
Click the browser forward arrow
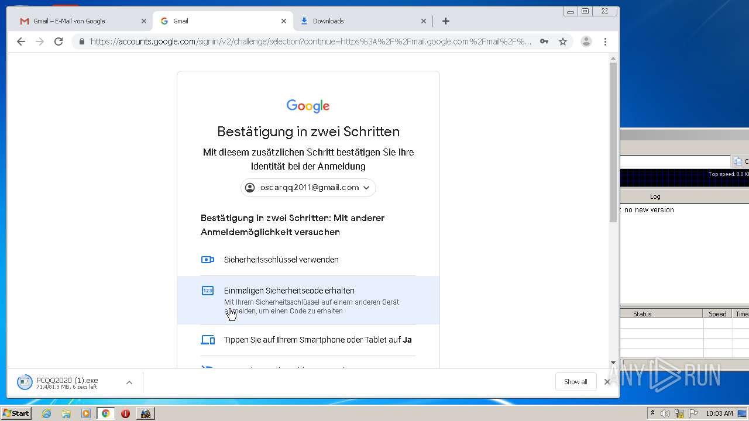pos(40,42)
